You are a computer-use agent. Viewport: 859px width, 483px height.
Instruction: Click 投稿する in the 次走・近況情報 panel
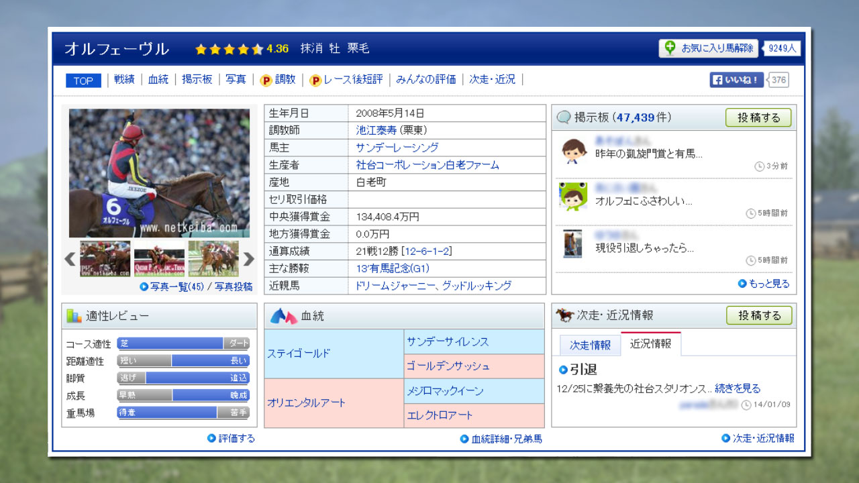(x=759, y=315)
